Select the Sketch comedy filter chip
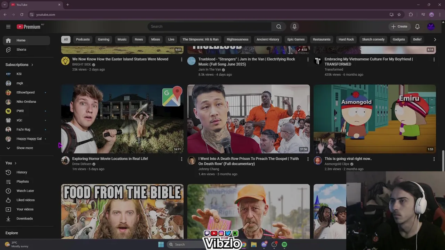This screenshot has height=250, width=445. (x=373, y=40)
